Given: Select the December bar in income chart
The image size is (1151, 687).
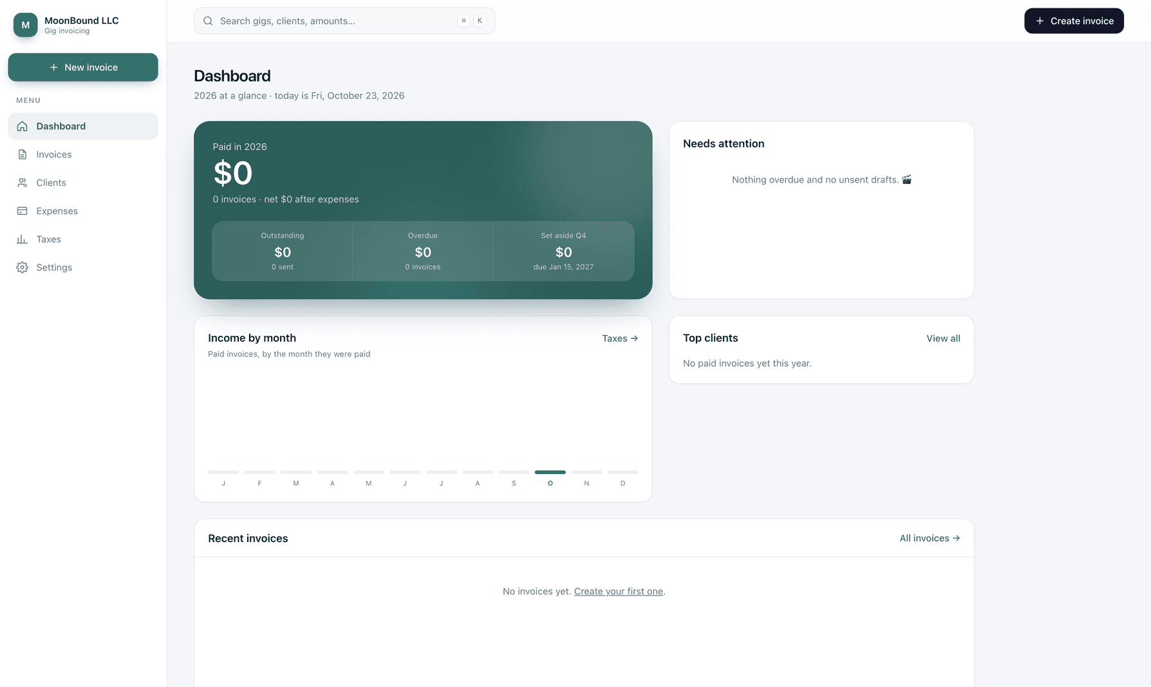Looking at the screenshot, I should [622, 472].
